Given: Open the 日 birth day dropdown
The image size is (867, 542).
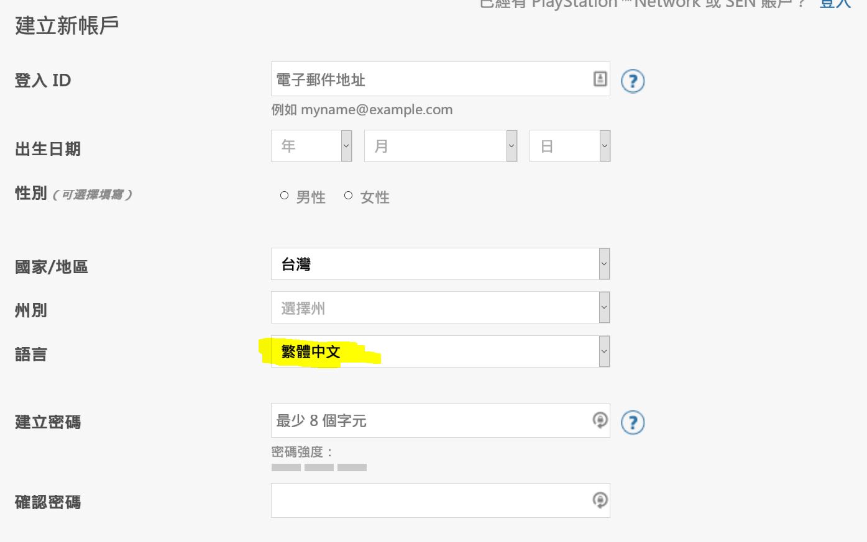Looking at the screenshot, I should click(570, 146).
